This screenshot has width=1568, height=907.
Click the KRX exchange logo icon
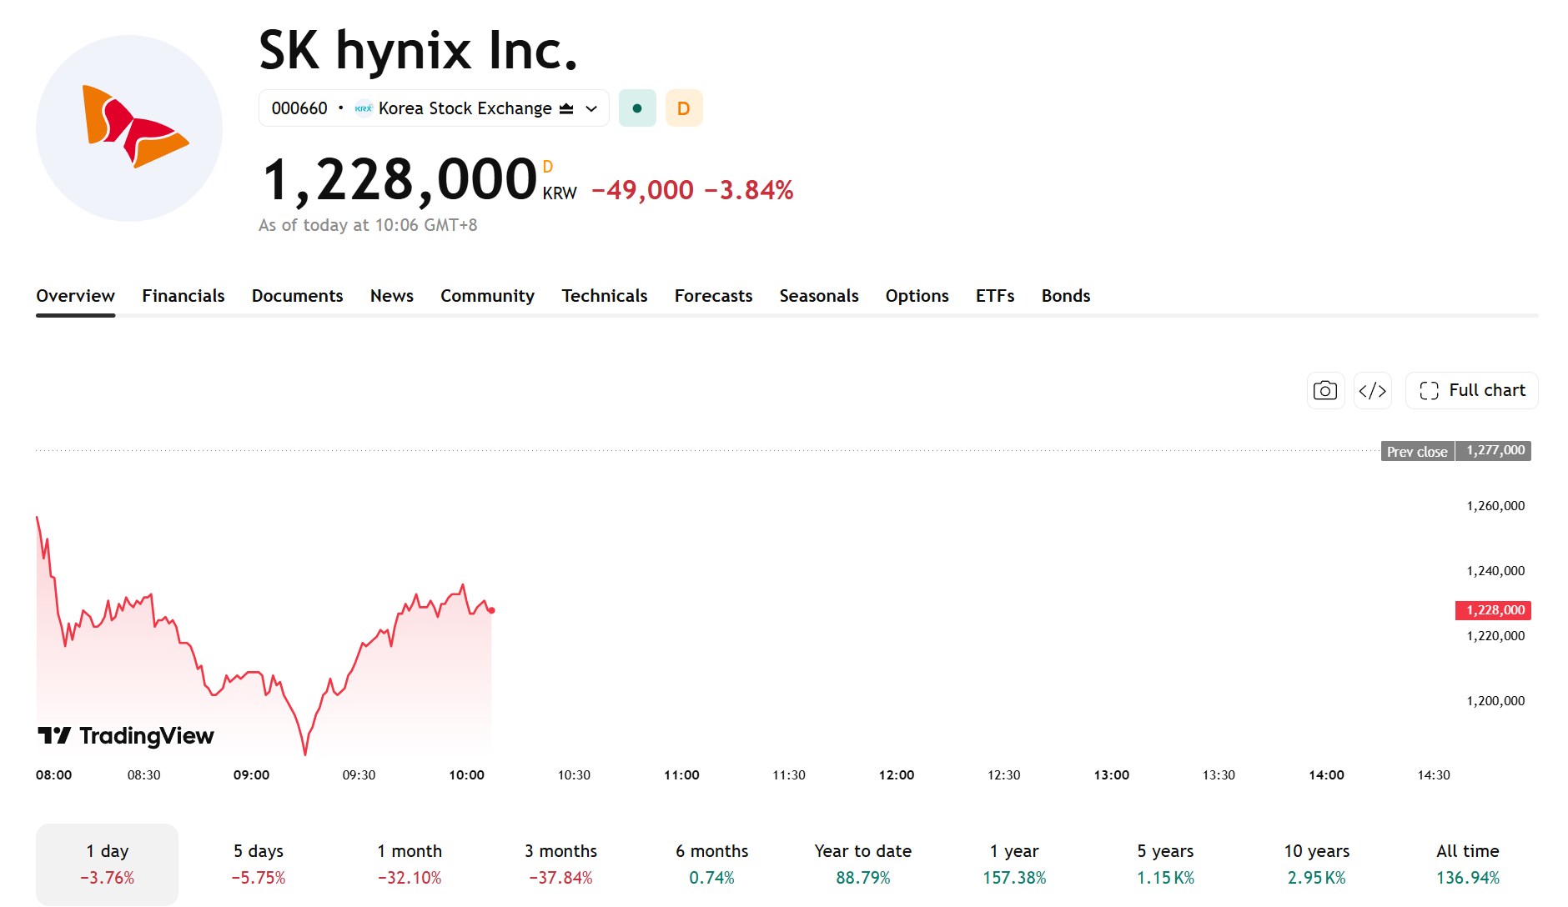click(364, 108)
